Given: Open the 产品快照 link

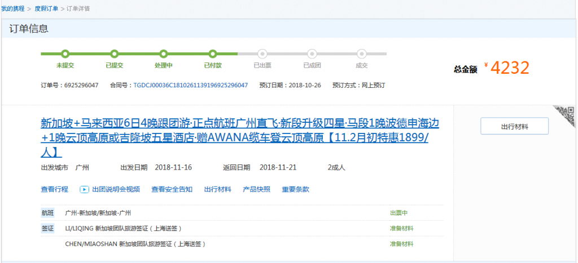Looking at the screenshot, I should pos(256,189).
